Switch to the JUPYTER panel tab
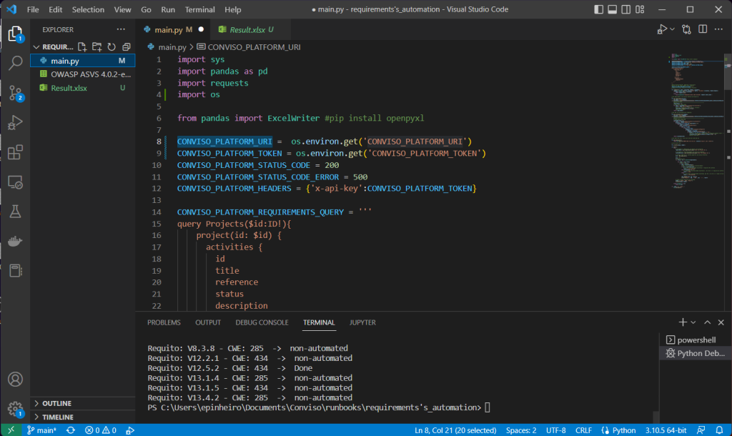Image resolution: width=732 pixels, height=436 pixels. tap(362, 322)
